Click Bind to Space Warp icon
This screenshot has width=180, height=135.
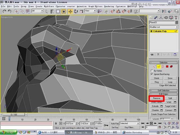pos(28,11)
